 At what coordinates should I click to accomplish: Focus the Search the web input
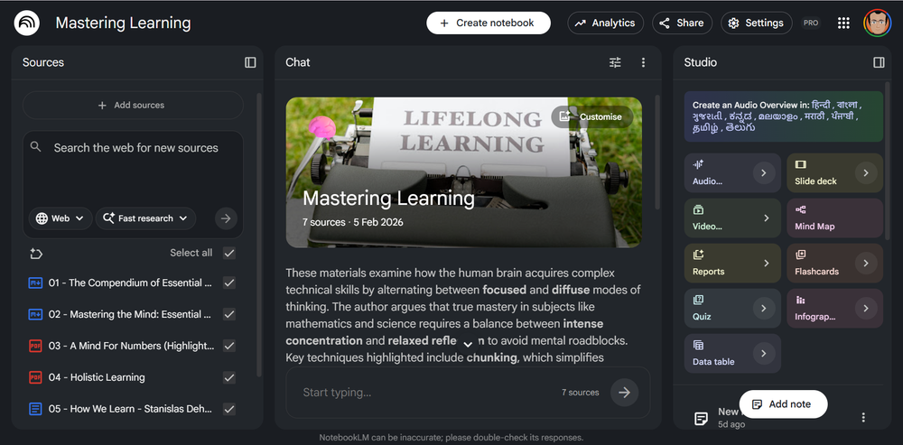(x=136, y=148)
